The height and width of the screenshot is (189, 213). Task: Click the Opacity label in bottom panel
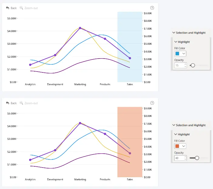coord(179,153)
